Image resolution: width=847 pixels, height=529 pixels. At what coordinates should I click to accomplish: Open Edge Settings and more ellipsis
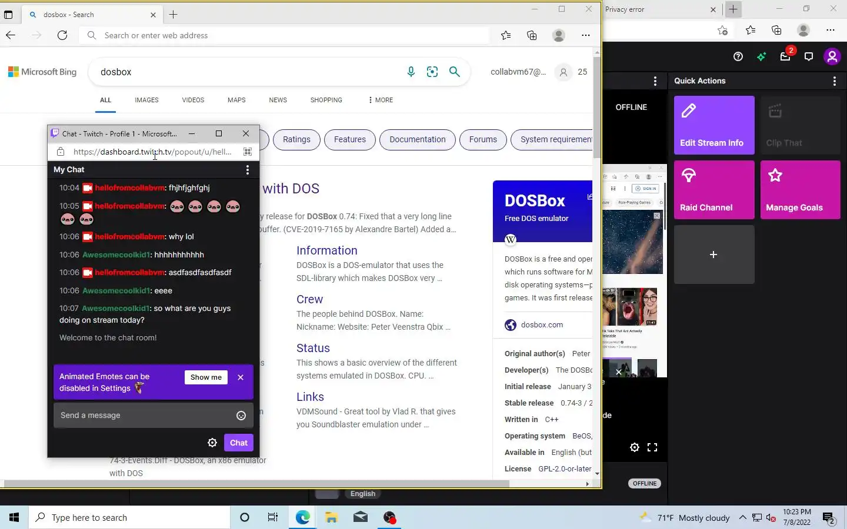point(585,35)
